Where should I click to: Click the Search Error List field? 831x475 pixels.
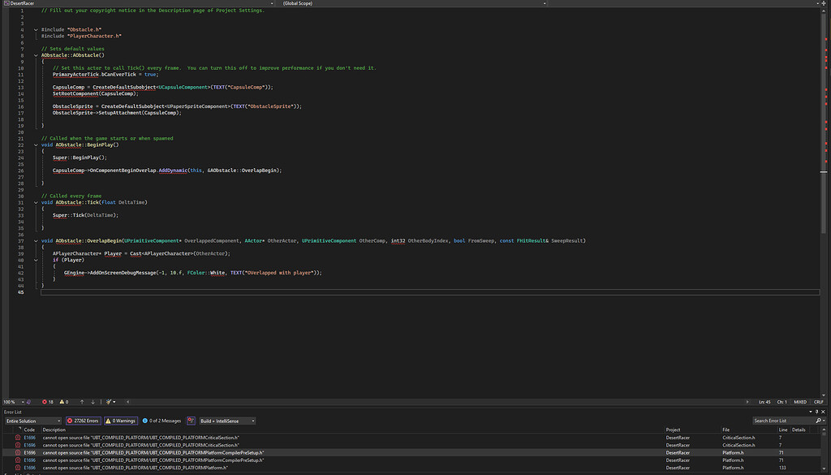(783, 421)
